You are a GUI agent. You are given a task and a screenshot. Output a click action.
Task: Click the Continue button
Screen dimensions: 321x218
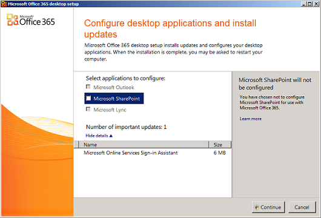(268, 207)
